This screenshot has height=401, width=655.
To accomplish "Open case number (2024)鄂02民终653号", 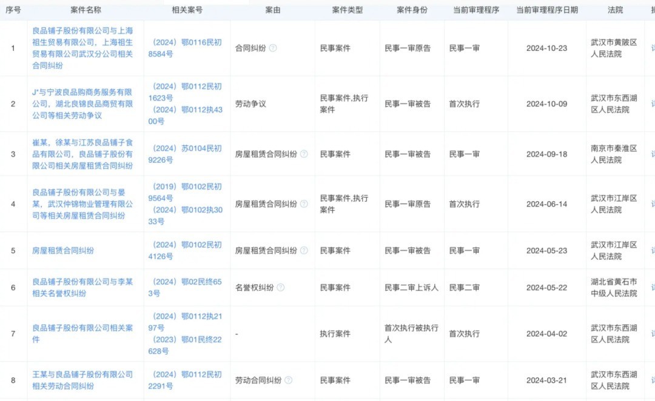I will point(185,288).
